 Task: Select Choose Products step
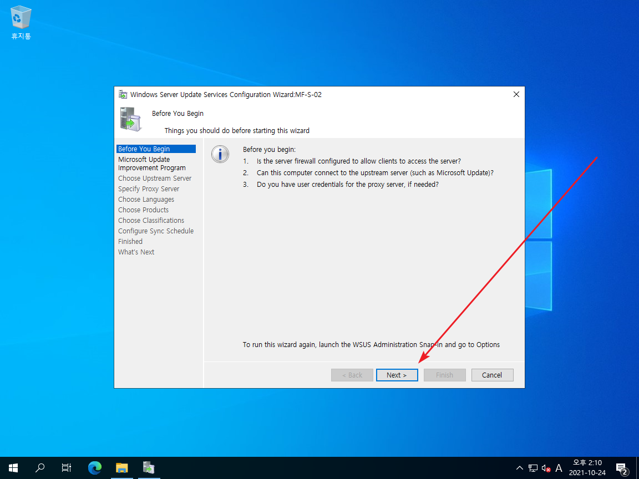pos(144,210)
